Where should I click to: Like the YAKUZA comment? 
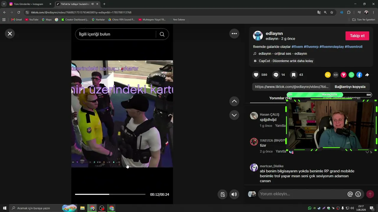[x=367, y=152]
